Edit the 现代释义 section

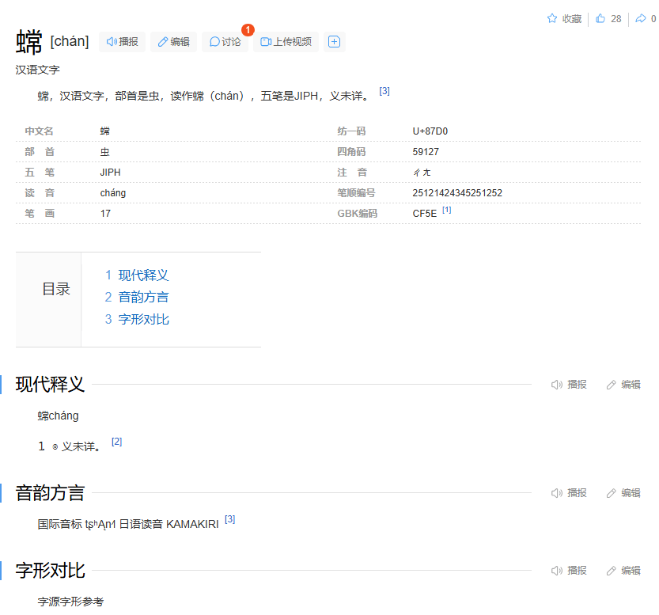623,385
